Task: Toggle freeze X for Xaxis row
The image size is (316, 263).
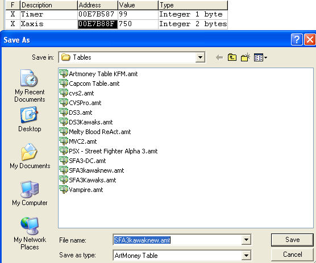Action: tap(13, 24)
